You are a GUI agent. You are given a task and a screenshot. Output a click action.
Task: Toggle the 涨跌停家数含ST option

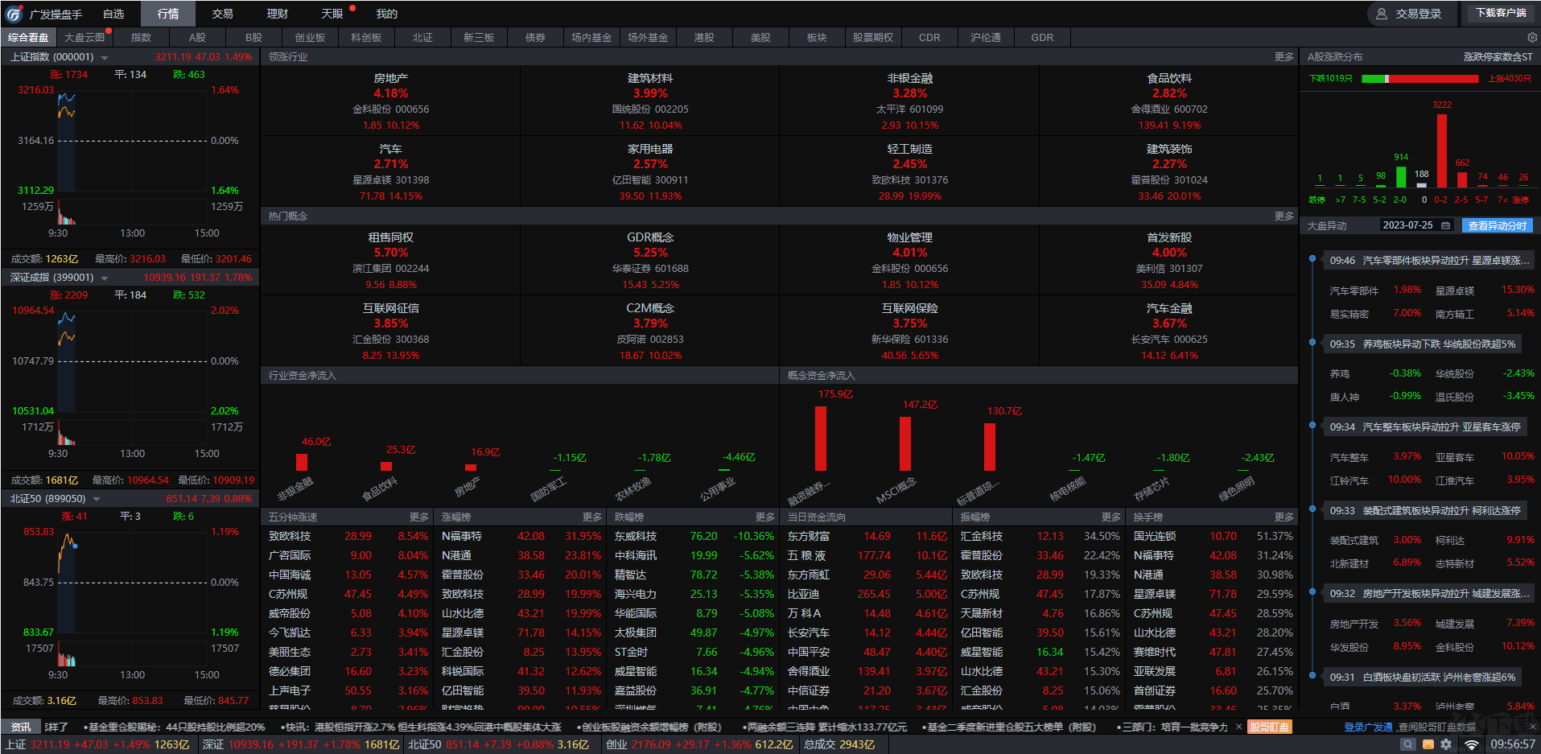1498,57
